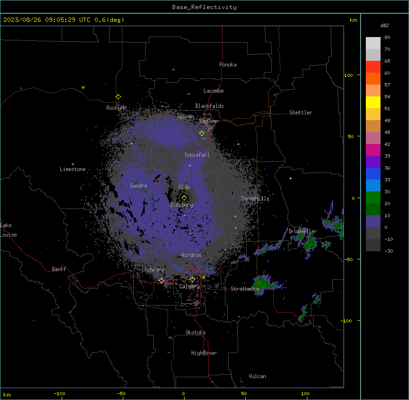Click the yellow V marker northwest of RockyMH
Image resolution: width=409 pixels, height=400 pixels.
[83, 87]
